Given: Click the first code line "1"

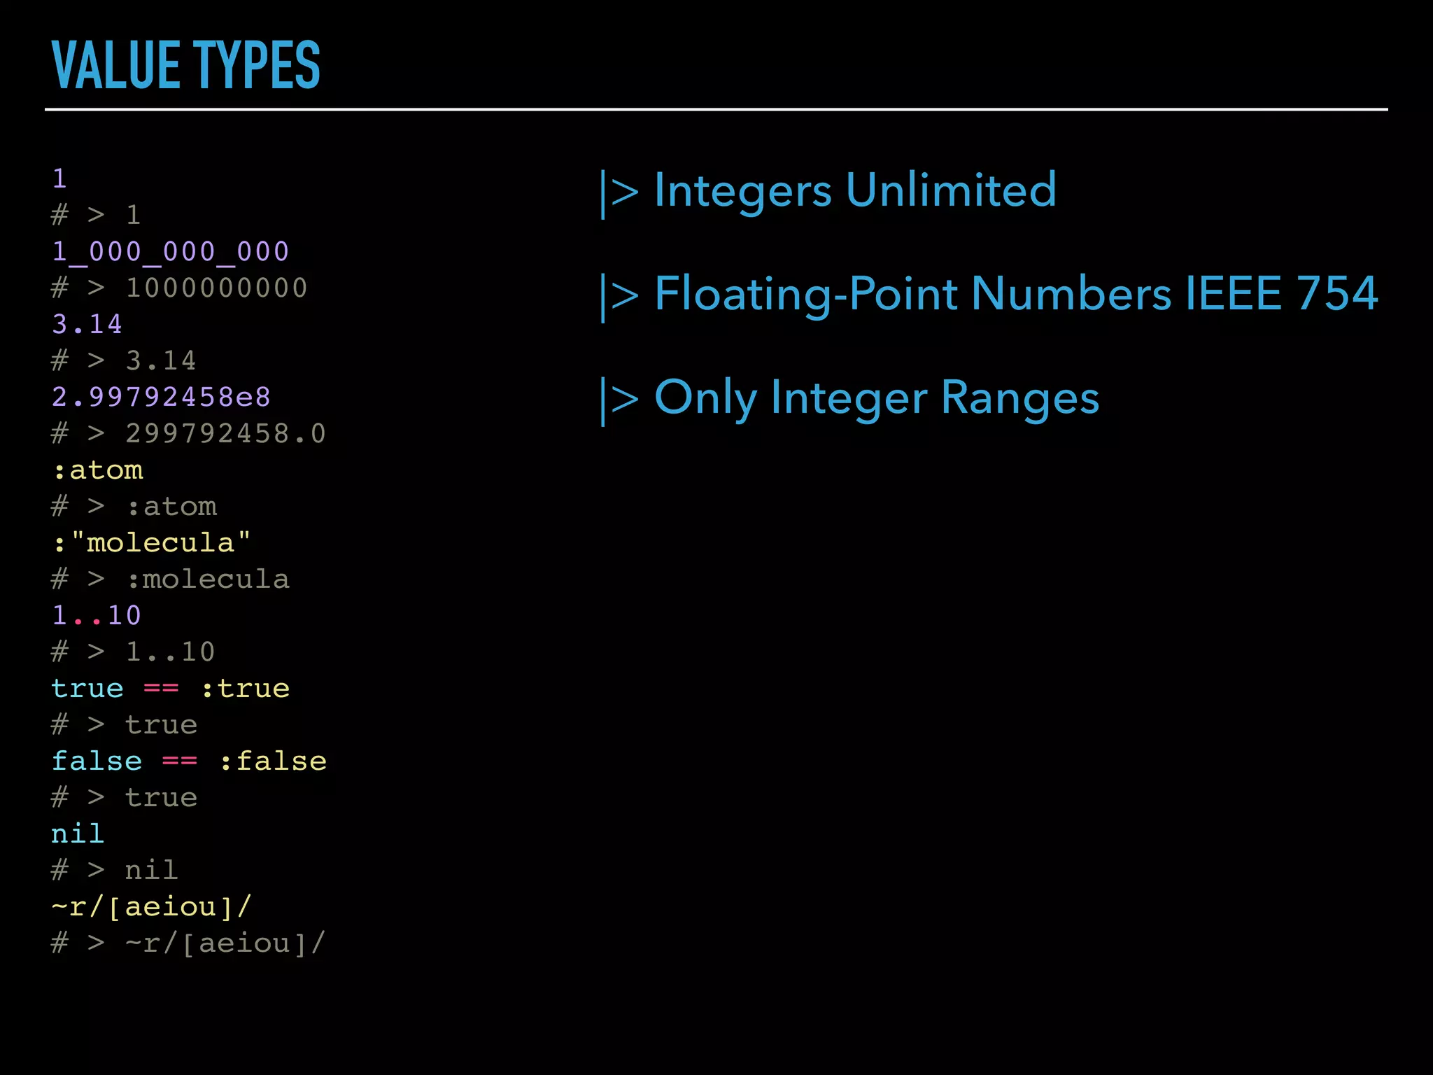Looking at the screenshot, I should pos(60,178).
